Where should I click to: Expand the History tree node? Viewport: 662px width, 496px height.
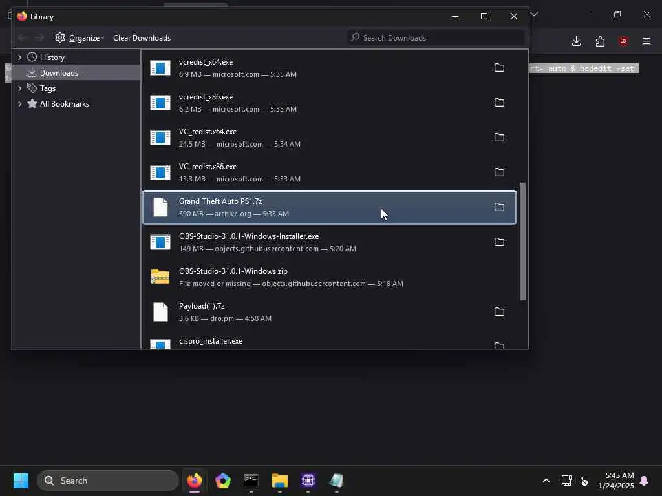(19, 57)
